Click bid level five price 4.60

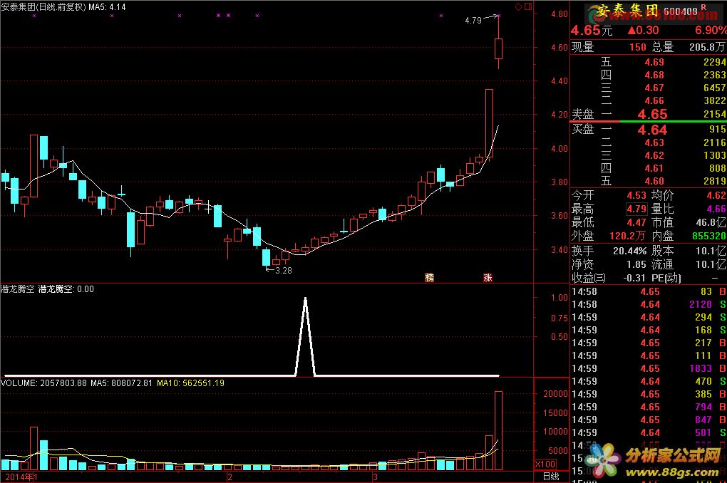click(654, 181)
